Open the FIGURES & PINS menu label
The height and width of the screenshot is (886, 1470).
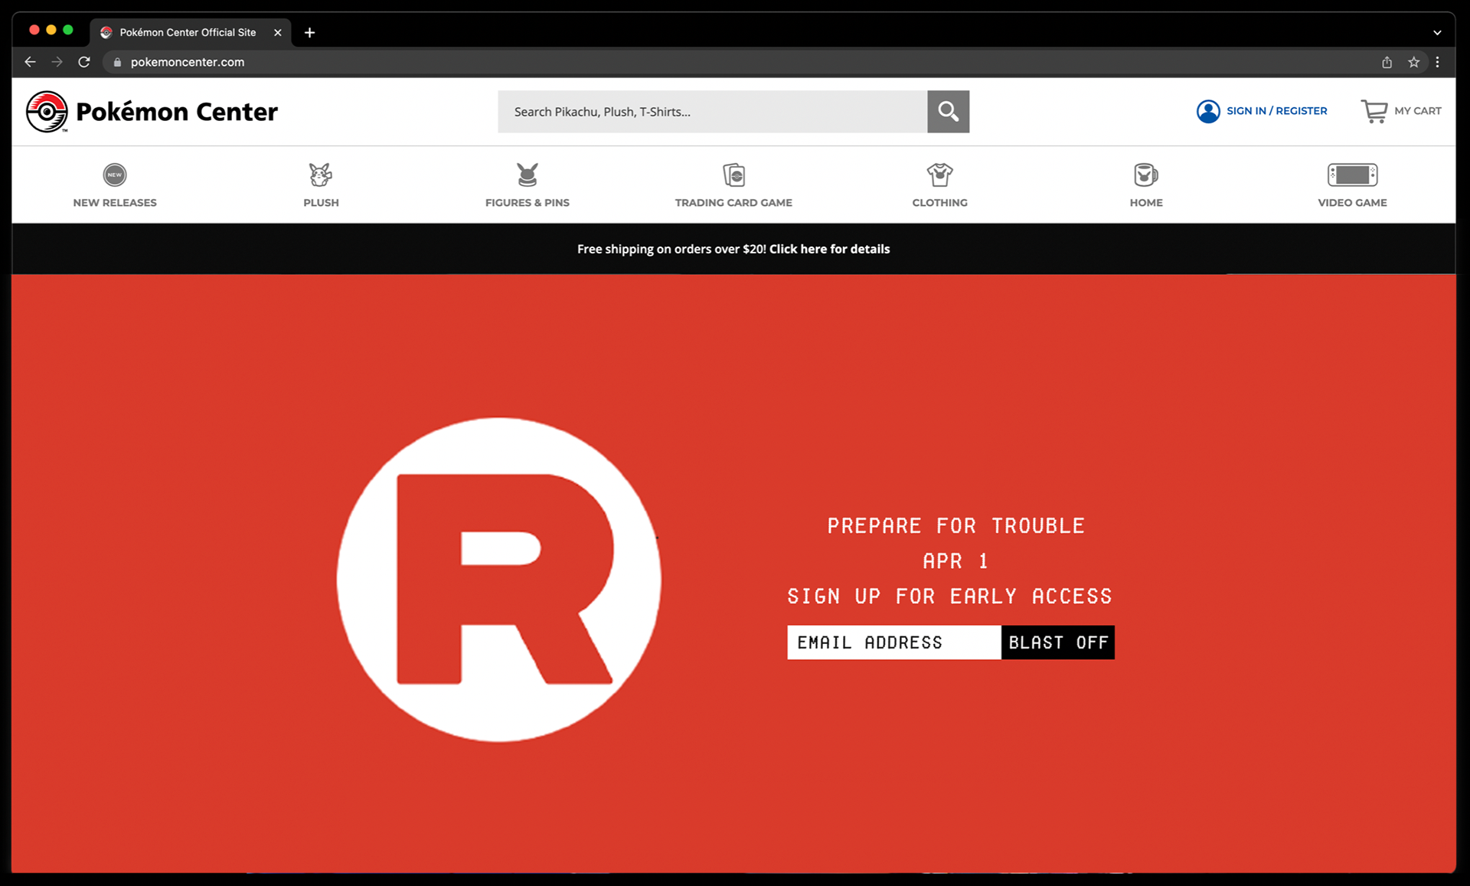pyautogui.click(x=528, y=202)
